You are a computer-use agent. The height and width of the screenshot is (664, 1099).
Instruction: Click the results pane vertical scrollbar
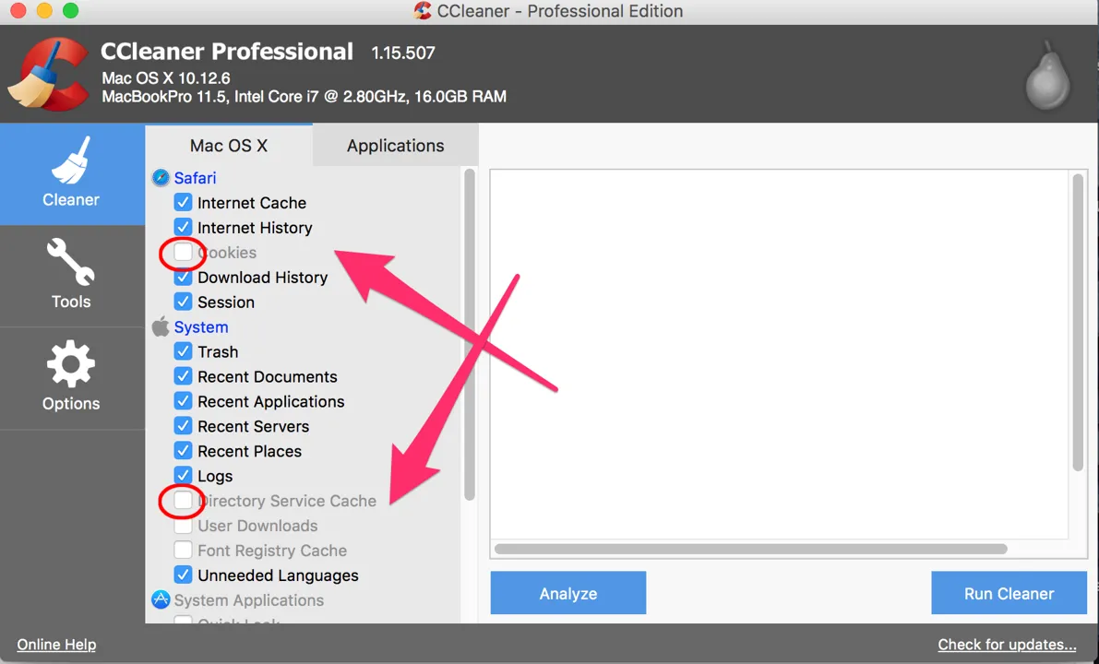click(1078, 322)
